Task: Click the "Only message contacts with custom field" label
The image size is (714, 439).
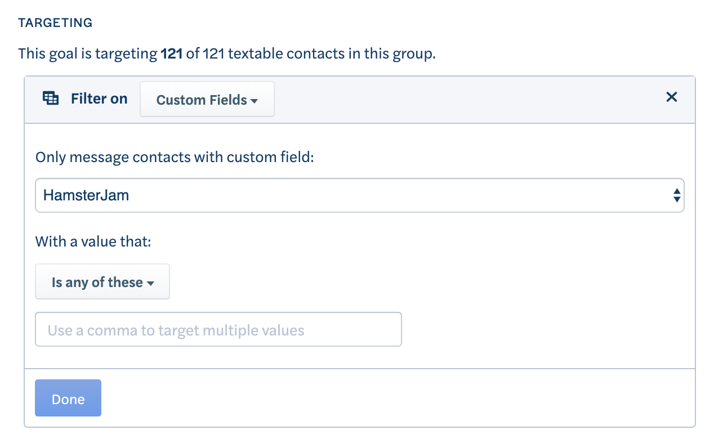Action: 175,157
